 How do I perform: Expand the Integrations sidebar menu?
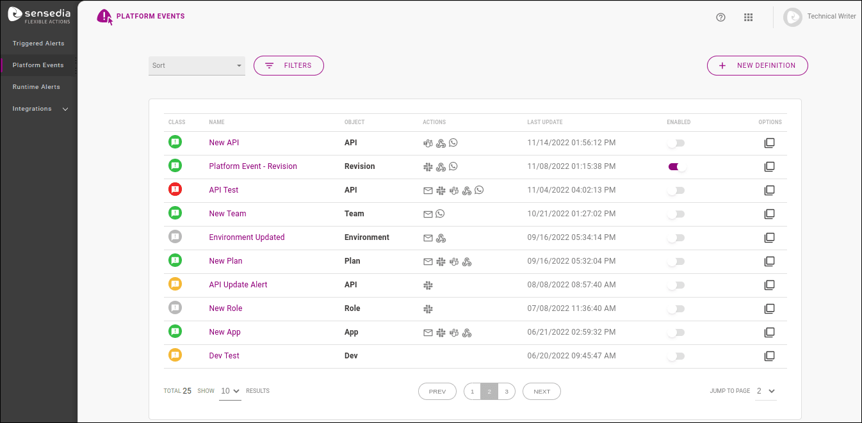(x=38, y=108)
